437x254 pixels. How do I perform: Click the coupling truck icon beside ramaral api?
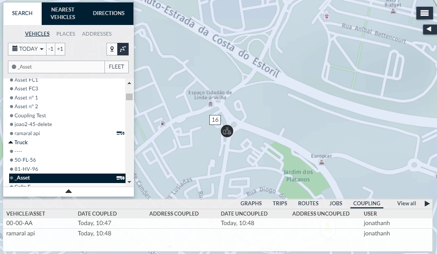(x=120, y=134)
